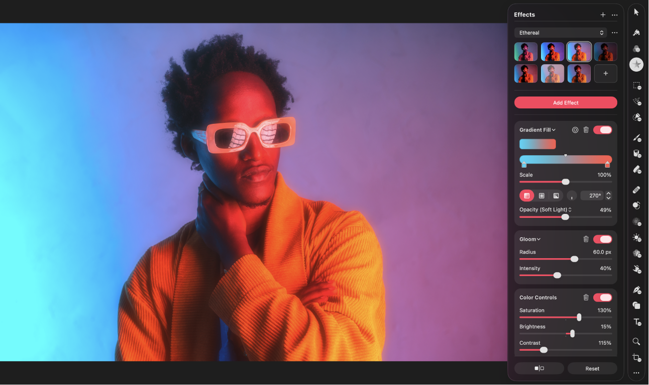Screen dimensions: 649x385
Task: Click the Add Effect button
Action: (x=565, y=102)
